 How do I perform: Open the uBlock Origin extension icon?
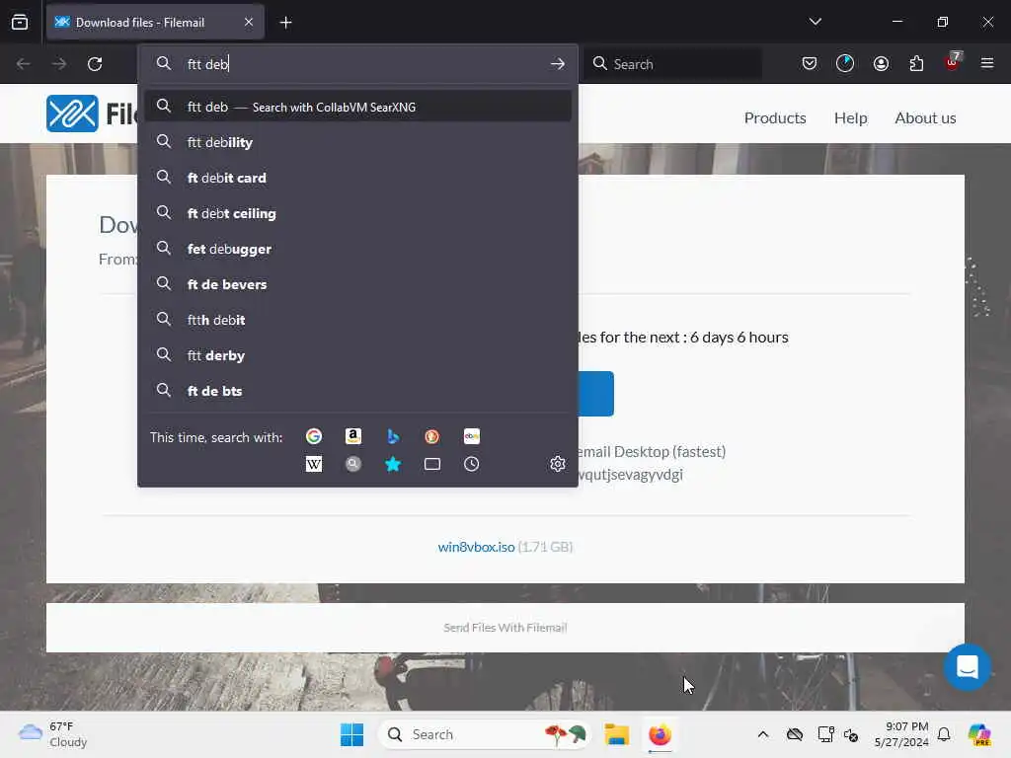tap(953, 62)
